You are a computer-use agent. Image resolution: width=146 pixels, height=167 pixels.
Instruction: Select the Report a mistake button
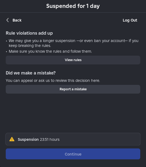pos(73,89)
